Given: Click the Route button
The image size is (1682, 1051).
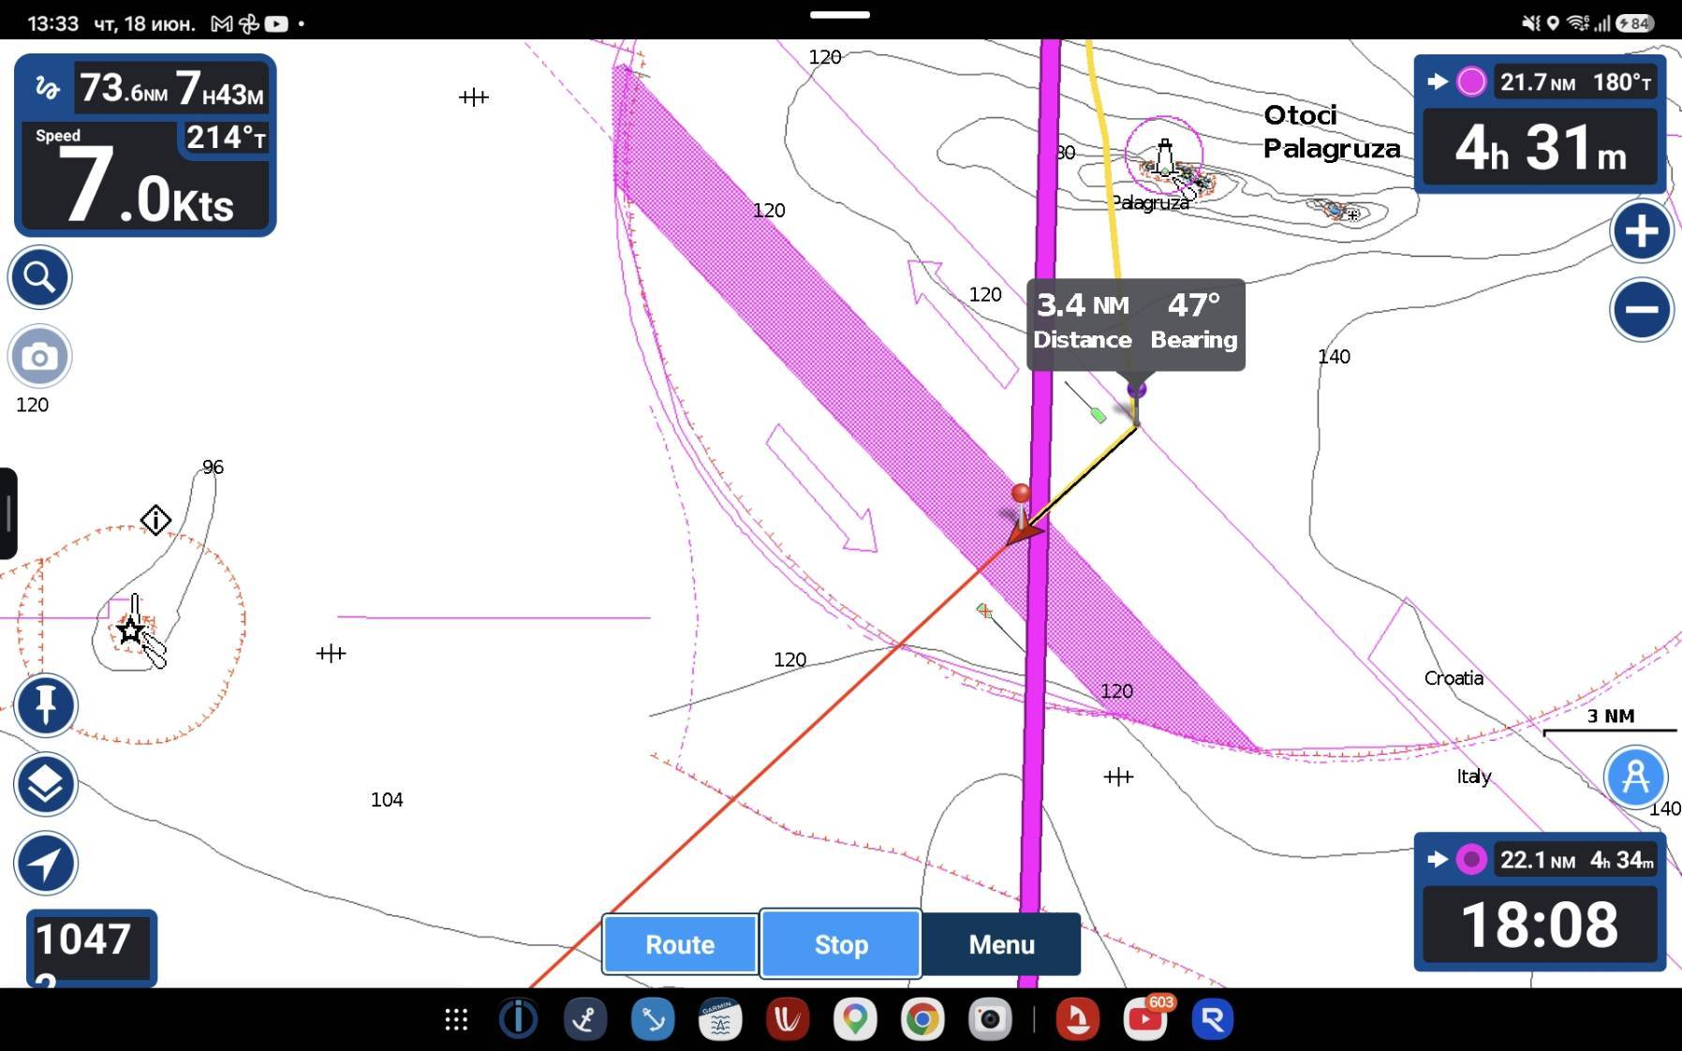Looking at the screenshot, I should (680, 944).
